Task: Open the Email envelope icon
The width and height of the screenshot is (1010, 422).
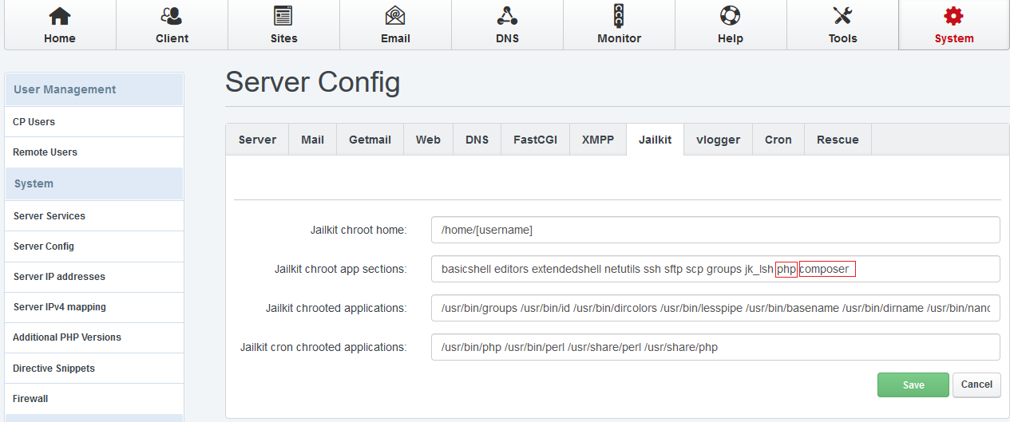Action: pyautogui.click(x=395, y=16)
